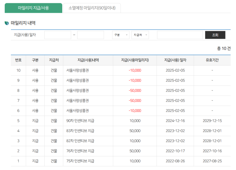The image size is (236, 170).
Task: Click 2028-12-01 expiry in row 4
Action: 212,131
